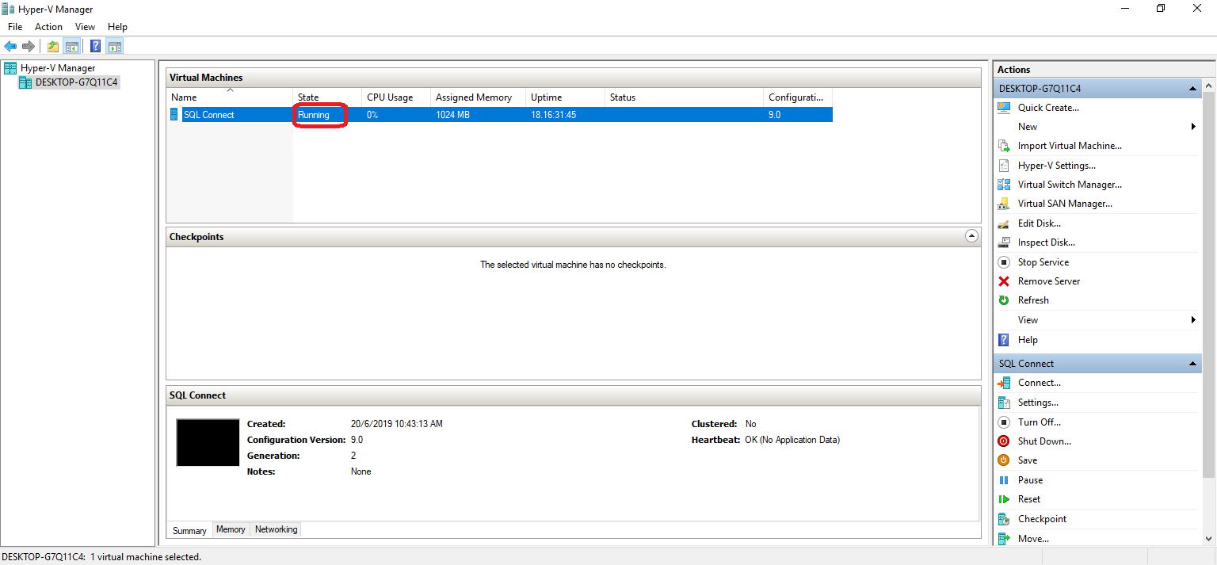Open the Action menu
The image size is (1217, 565).
(x=48, y=26)
